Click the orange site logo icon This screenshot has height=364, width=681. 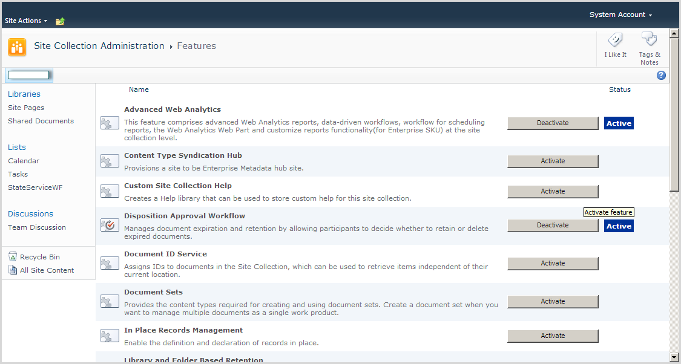pyautogui.click(x=17, y=47)
